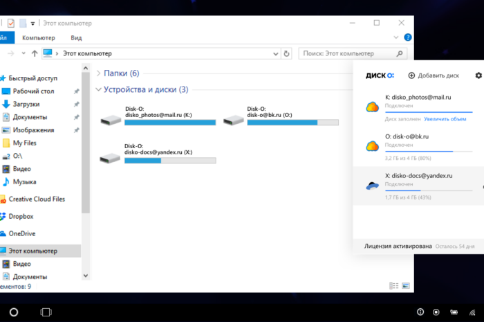The height and width of the screenshot is (322, 484).
Task: Open Рабочий стол in sidebar
Action: tap(33, 91)
